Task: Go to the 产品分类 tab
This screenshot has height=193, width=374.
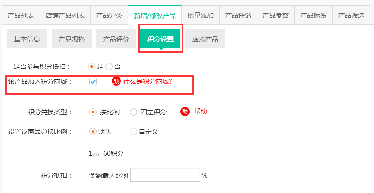Action: click(109, 15)
